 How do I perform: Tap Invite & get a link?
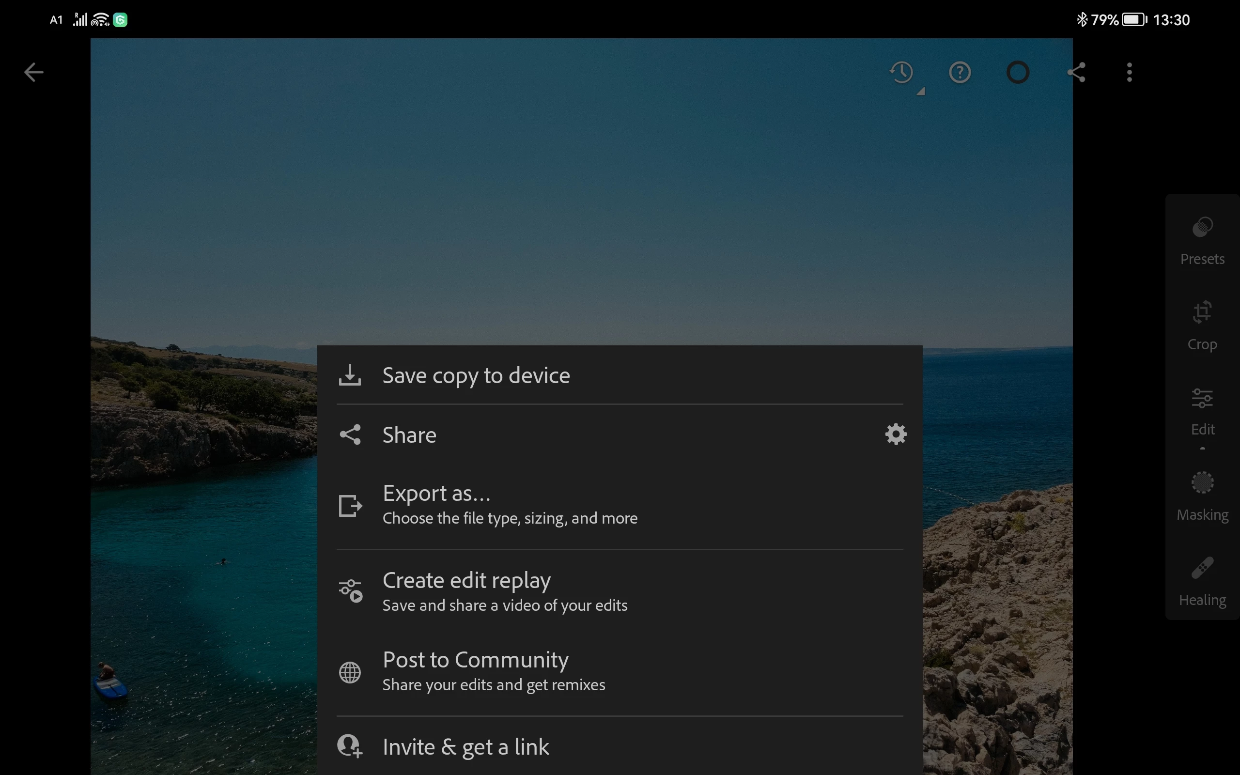tap(465, 747)
